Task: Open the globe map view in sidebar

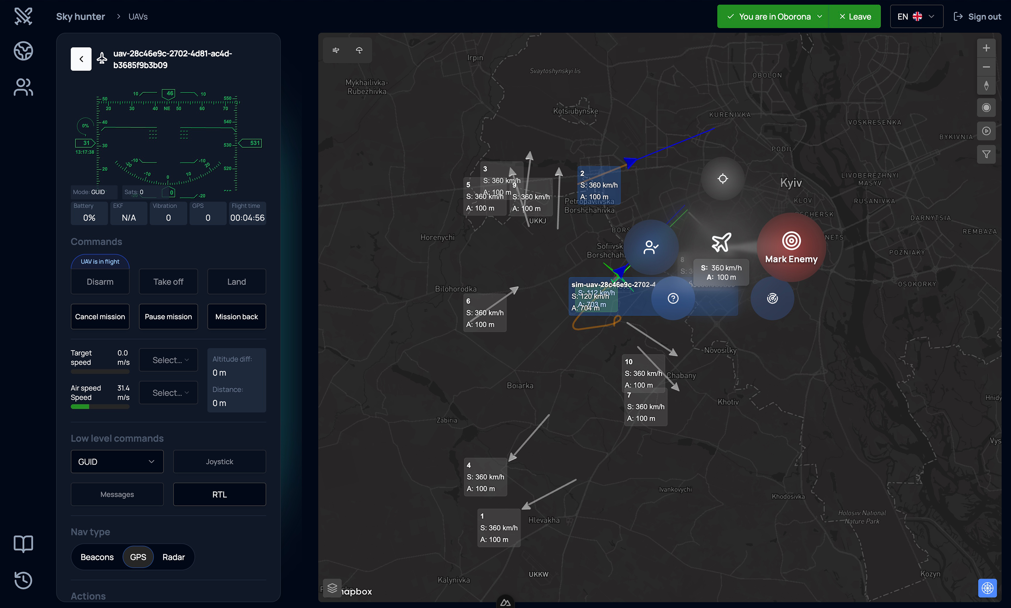Action: point(23,51)
